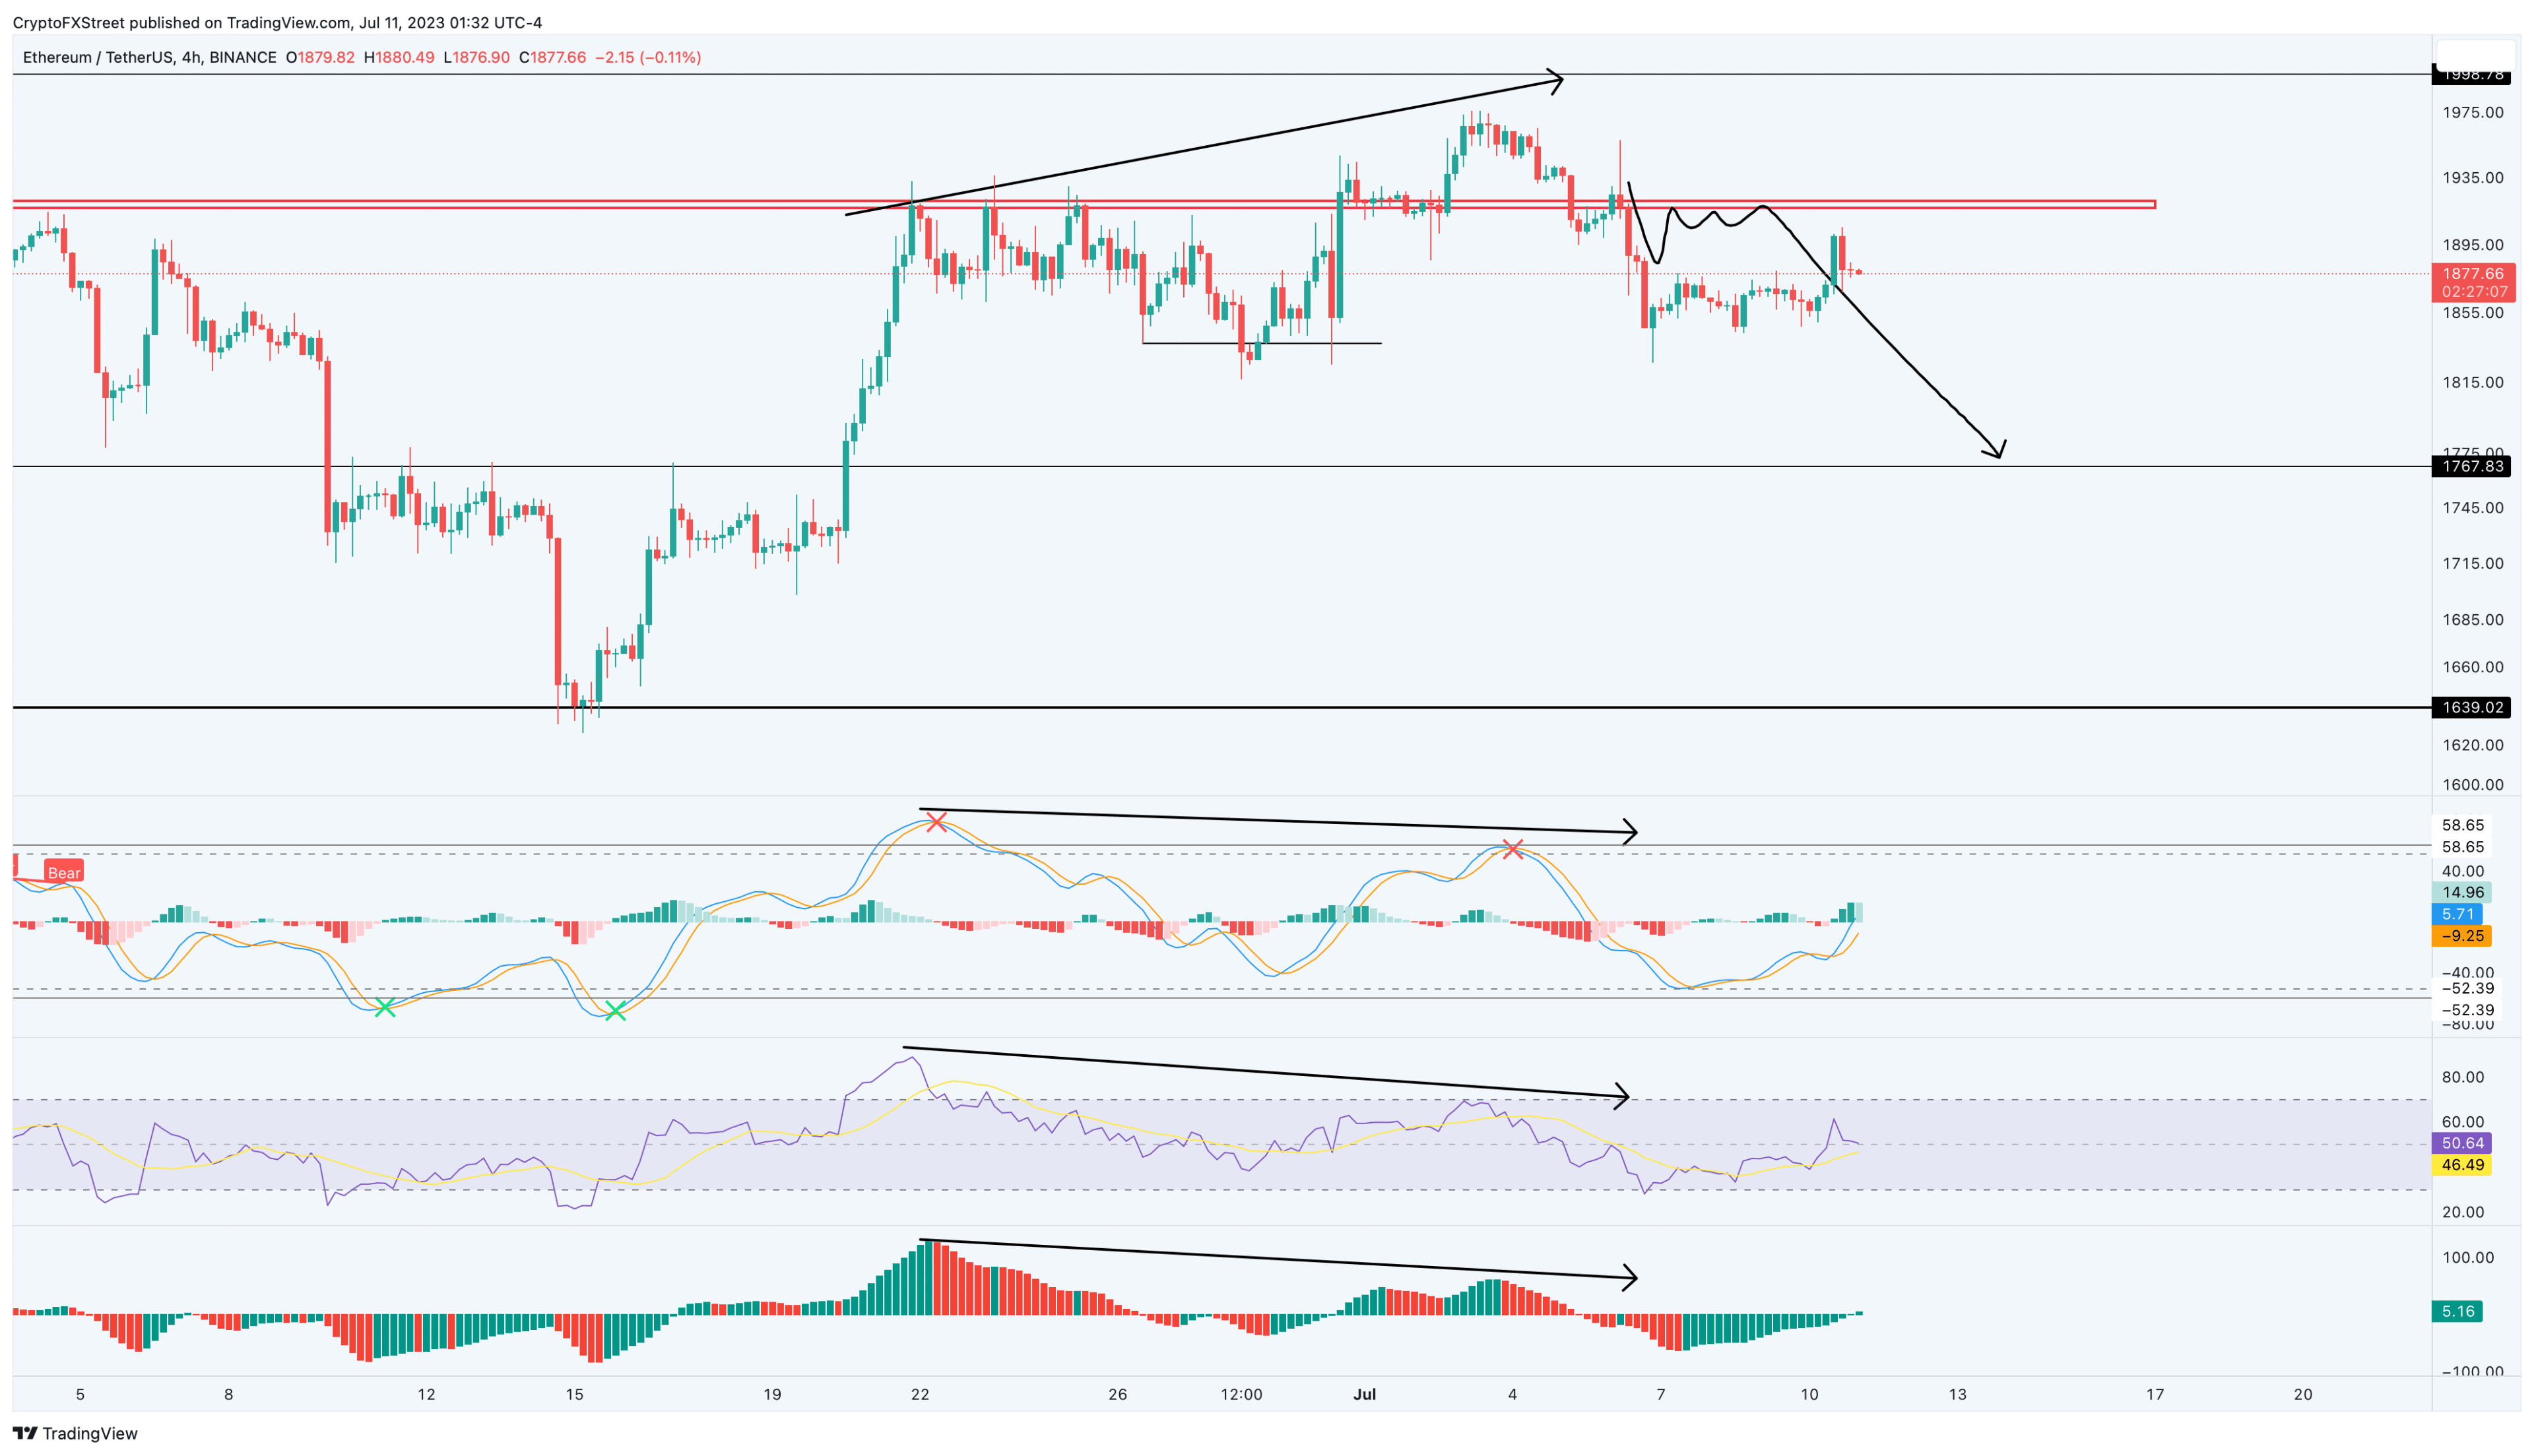The image size is (2534, 1456).
Task: Click the red cross marker above Jul 4
Action: click(1513, 849)
